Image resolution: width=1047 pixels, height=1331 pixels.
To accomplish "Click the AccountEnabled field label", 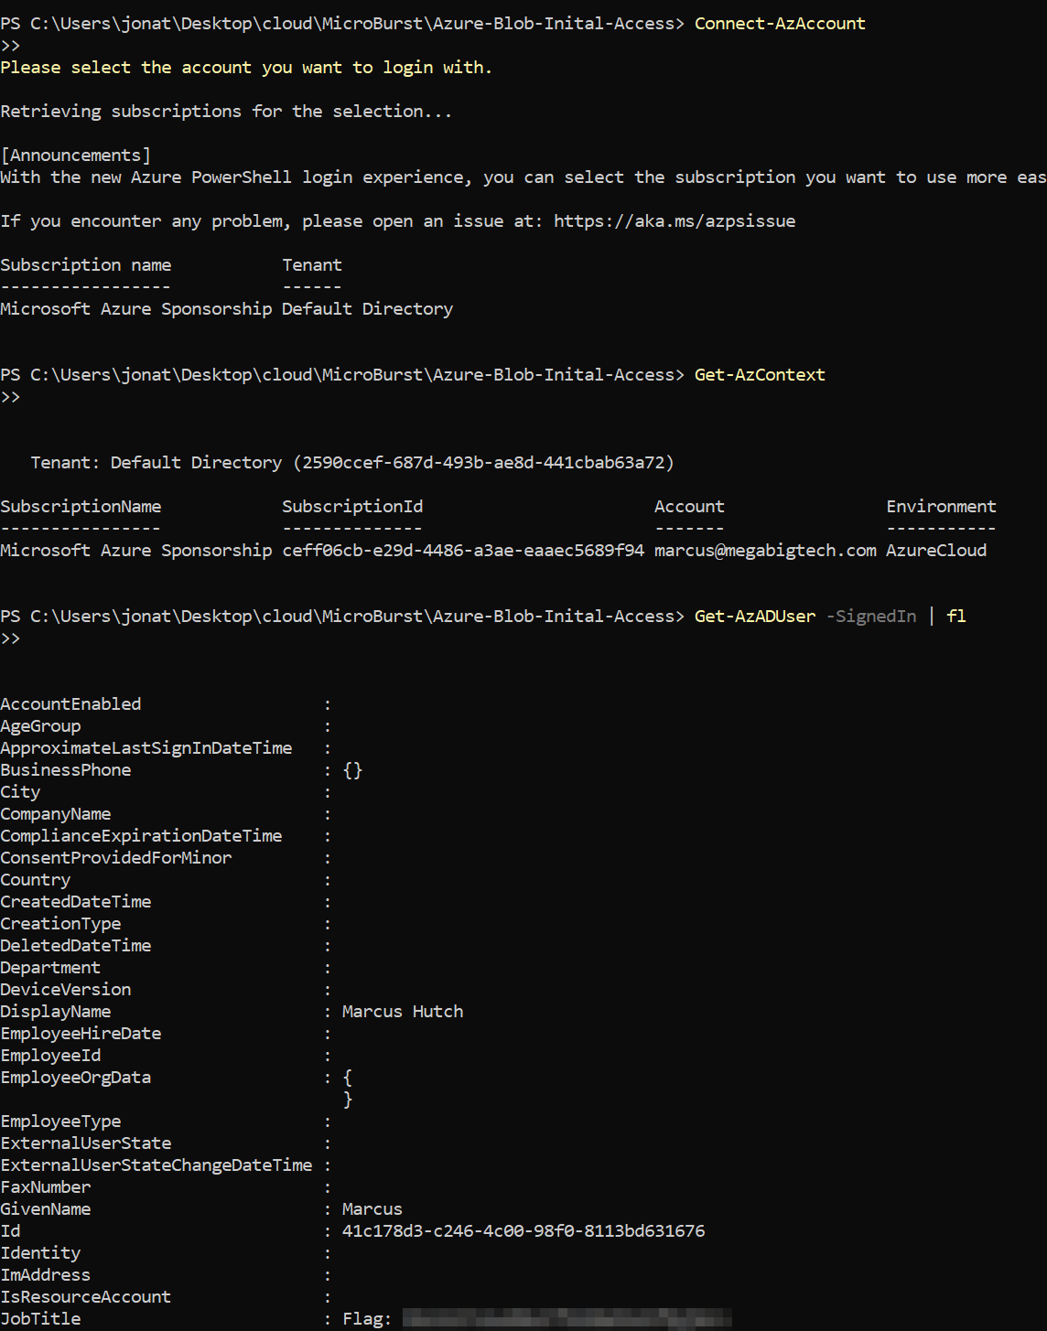I will 70,703.
